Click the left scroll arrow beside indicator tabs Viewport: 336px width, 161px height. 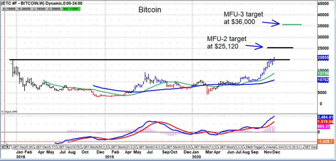[3, 147]
